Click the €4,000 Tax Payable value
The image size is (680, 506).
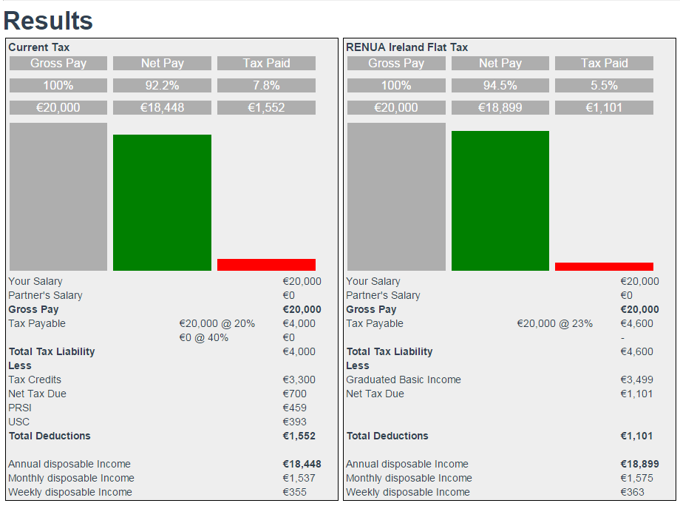click(299, 324)
